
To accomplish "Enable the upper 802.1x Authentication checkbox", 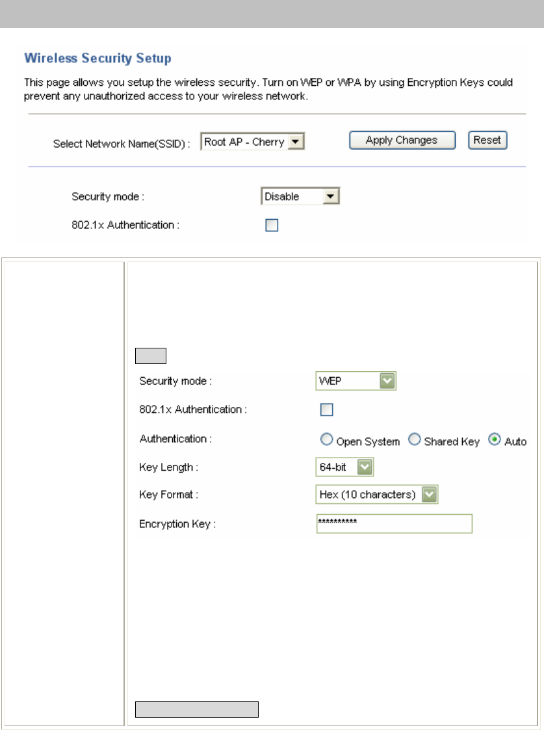I will point(272,226).
